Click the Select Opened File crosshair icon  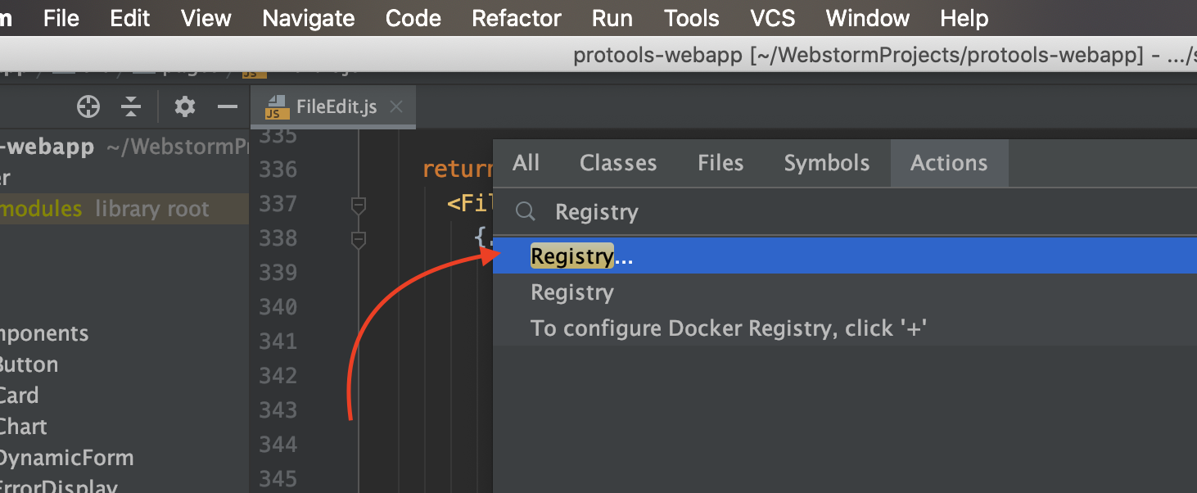[88, 106]
